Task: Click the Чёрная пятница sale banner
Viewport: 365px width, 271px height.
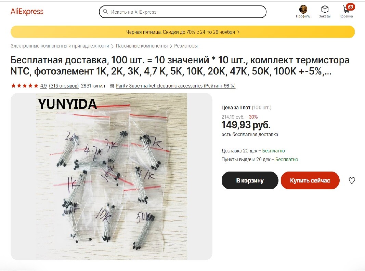Action: pos(183,32)
